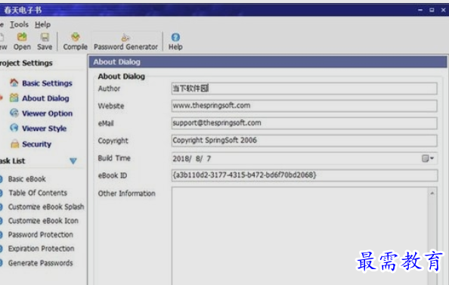449x285 pixels.
Task: Click inside Other Information text area
Action: [x=300, y=236]
